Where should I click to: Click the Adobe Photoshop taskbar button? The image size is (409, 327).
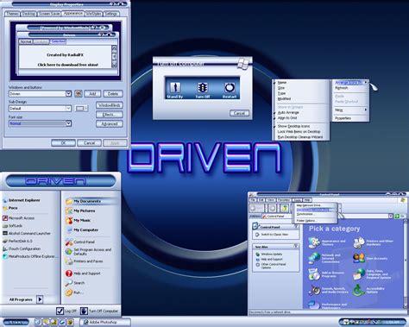tap(105, 322)
